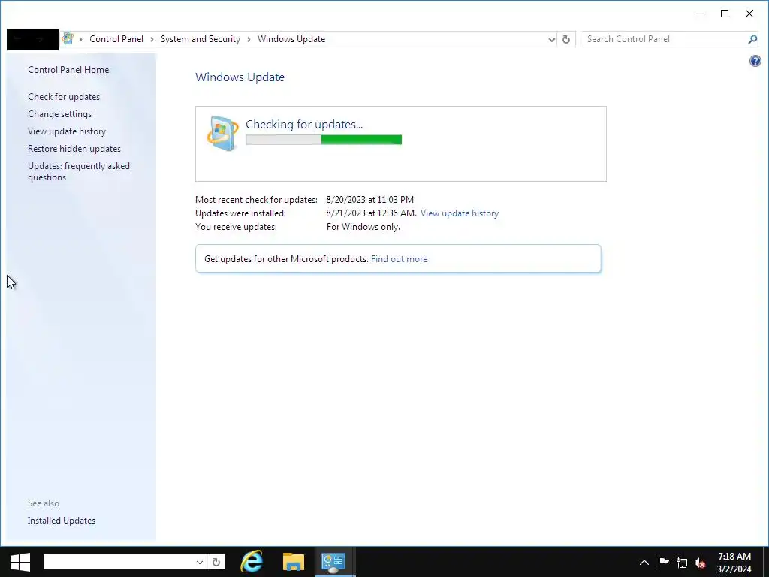Click the Control Panel icon in address bar
Screen dimensions: 769x577
coord(68,39)
